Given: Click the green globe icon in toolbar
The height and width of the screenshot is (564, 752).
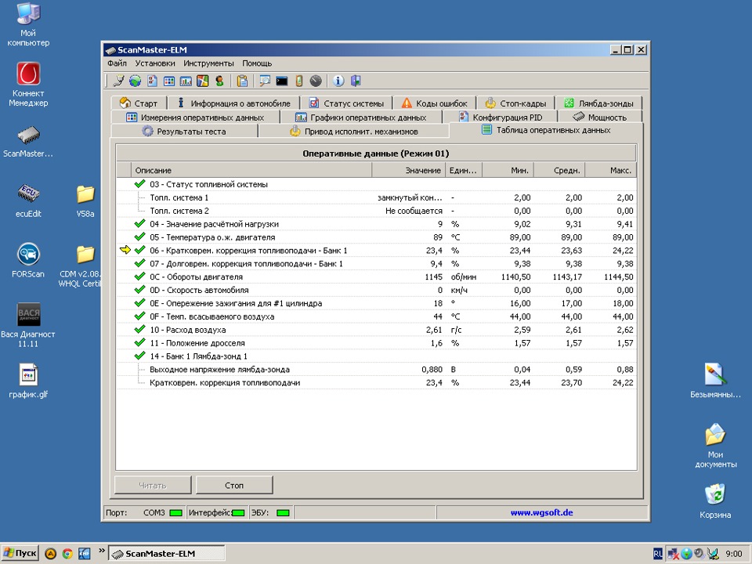Looking at the screenshot, I should pyautogui.click(x=136, y=81).
